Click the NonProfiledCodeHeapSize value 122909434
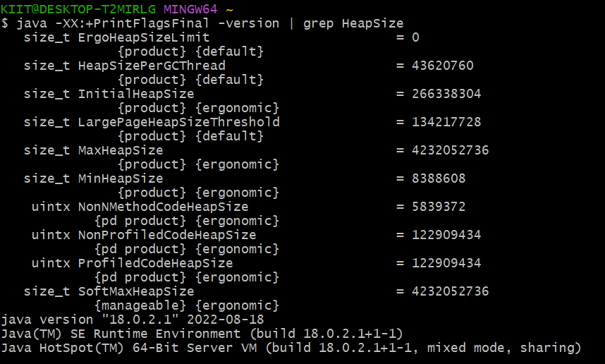Viewport: 605px width, 364px height. pos(446,235)
